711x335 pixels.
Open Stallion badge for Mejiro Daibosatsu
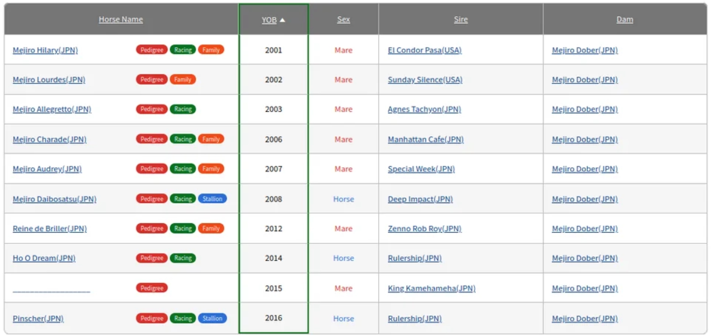point(212,199)
